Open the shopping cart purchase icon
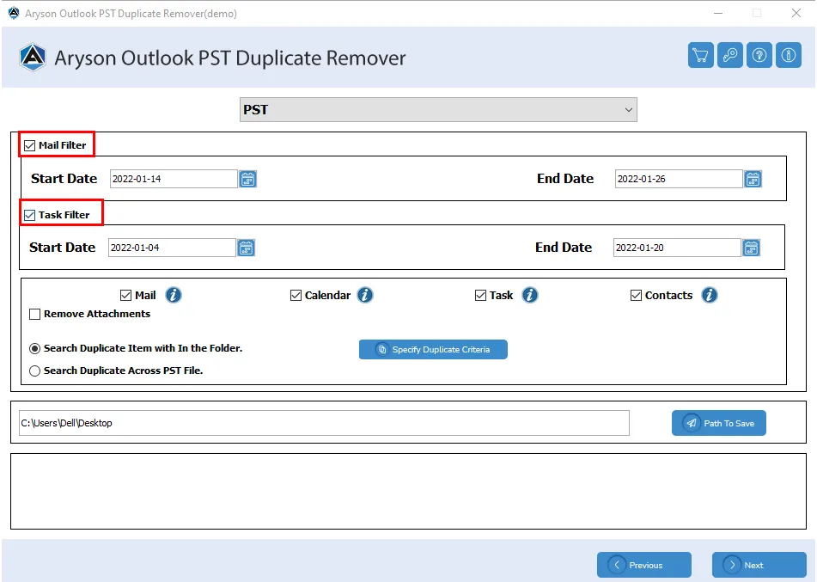The image size is (817, 582). pos(700,55)
